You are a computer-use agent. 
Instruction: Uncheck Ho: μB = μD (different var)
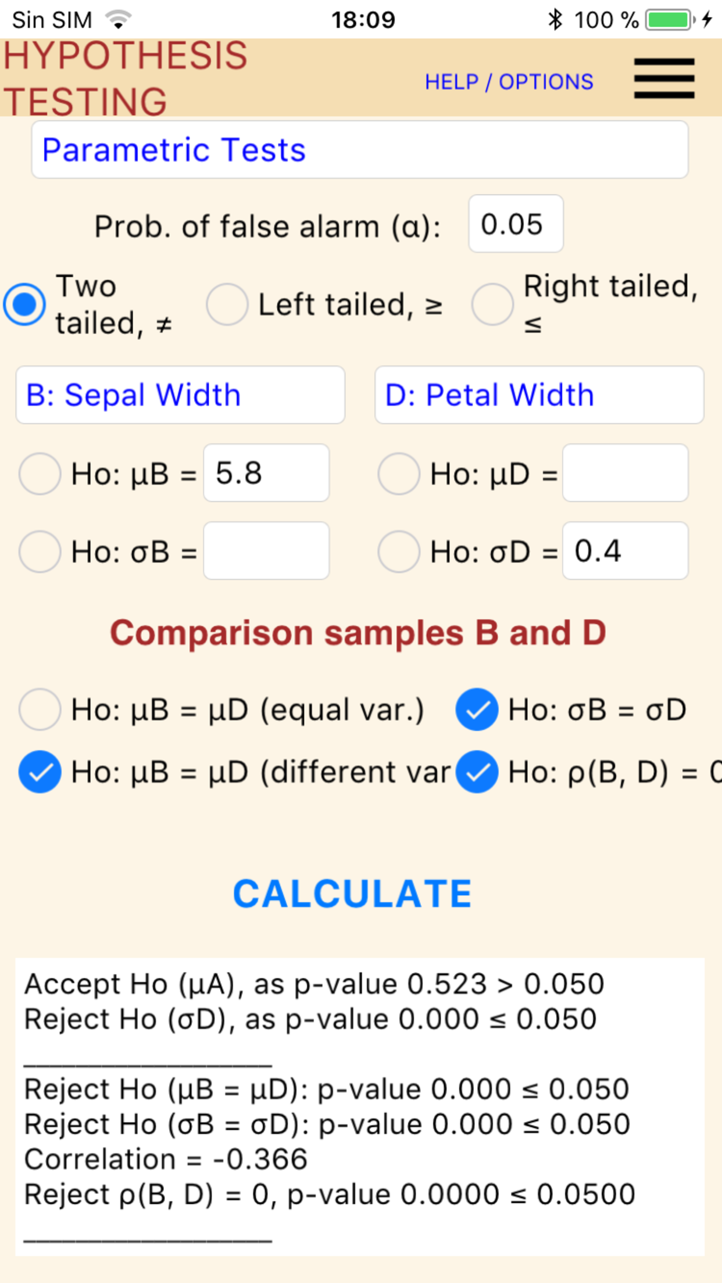(x=40, y=772)
